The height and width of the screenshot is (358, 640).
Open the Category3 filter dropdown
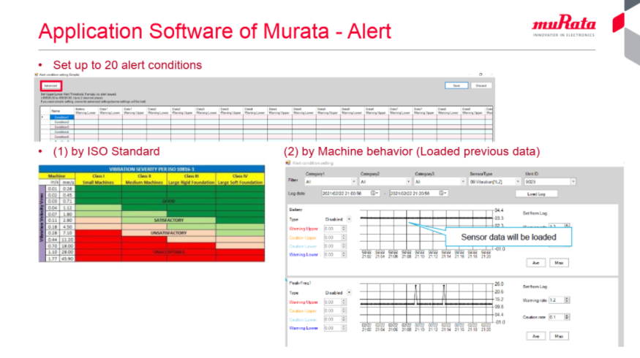463,182
